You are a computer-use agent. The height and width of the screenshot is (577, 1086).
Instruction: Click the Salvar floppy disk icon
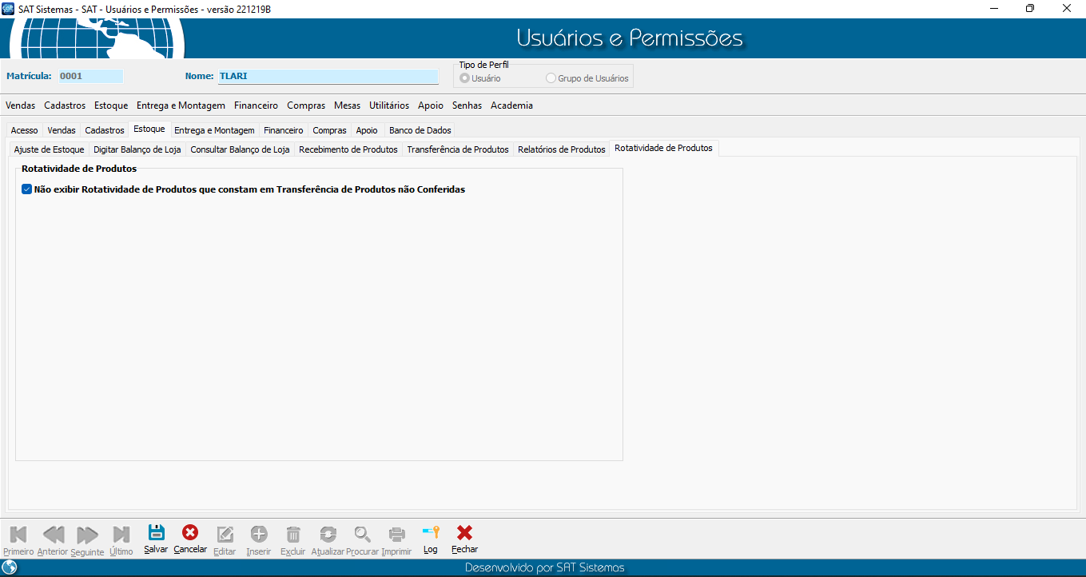(x=156, y=533)
